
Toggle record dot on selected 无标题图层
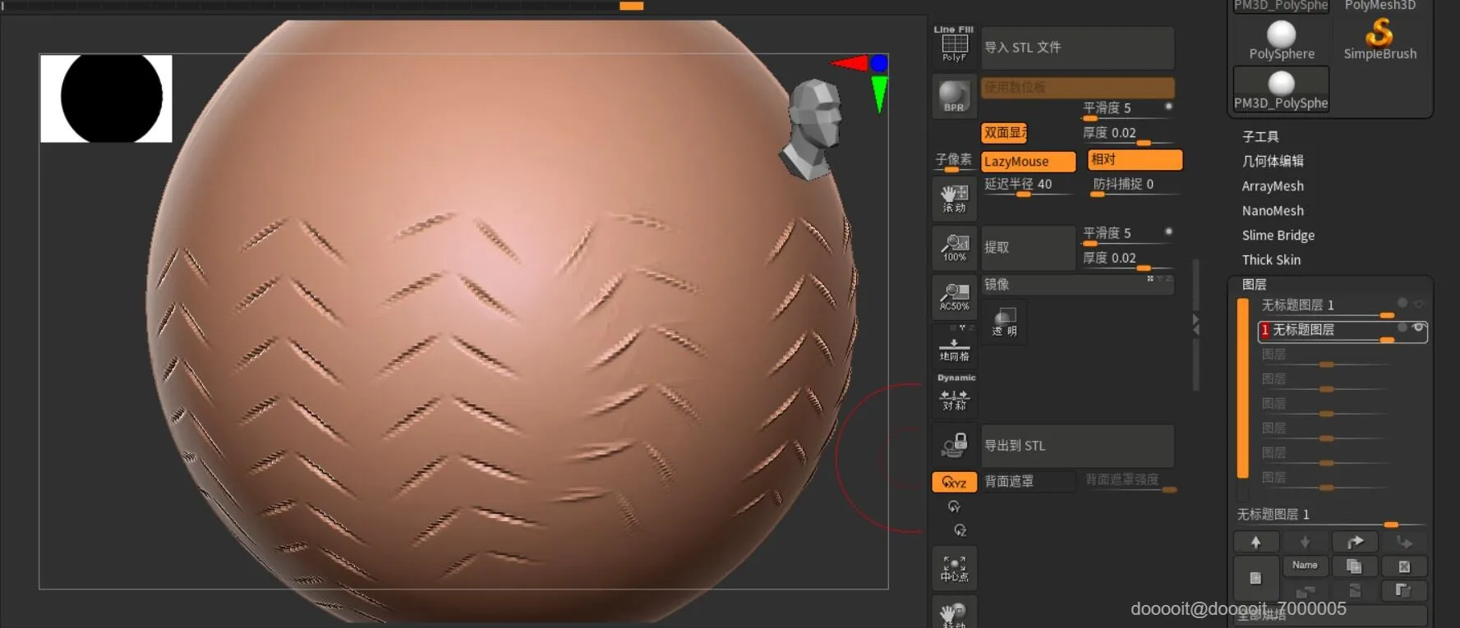pos(1402,328)
